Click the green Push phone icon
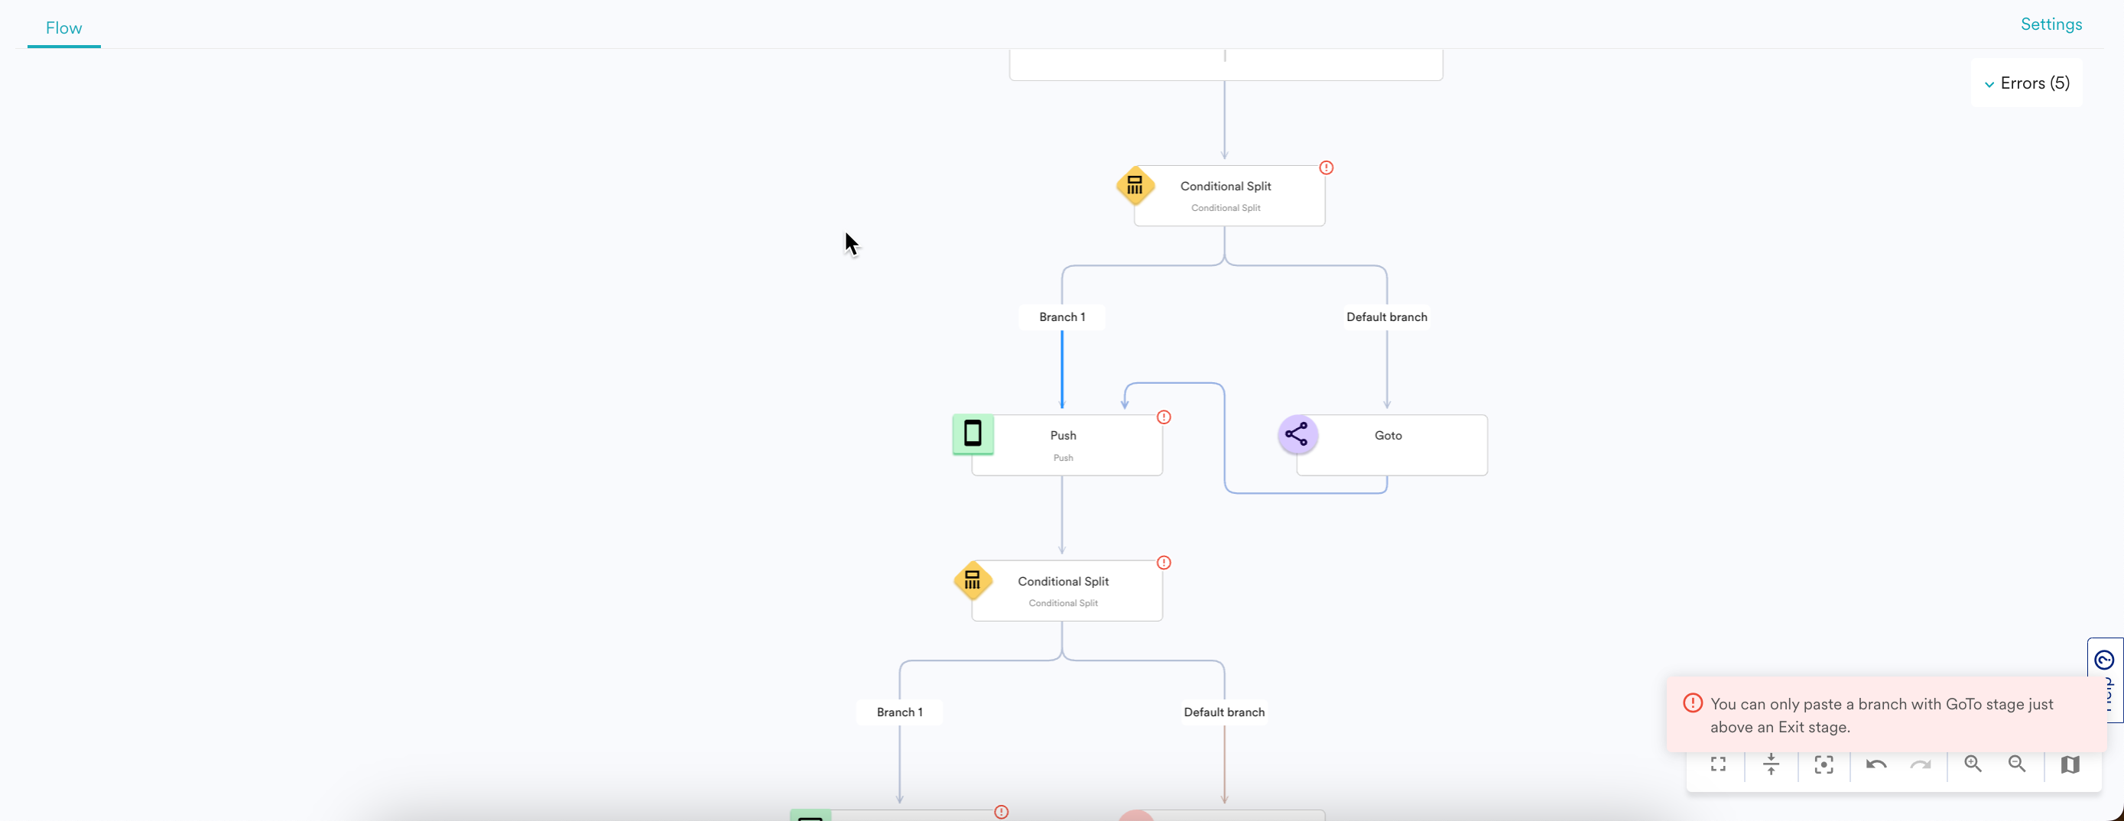The image size is (2124, 821). click(x=973, y=433)
